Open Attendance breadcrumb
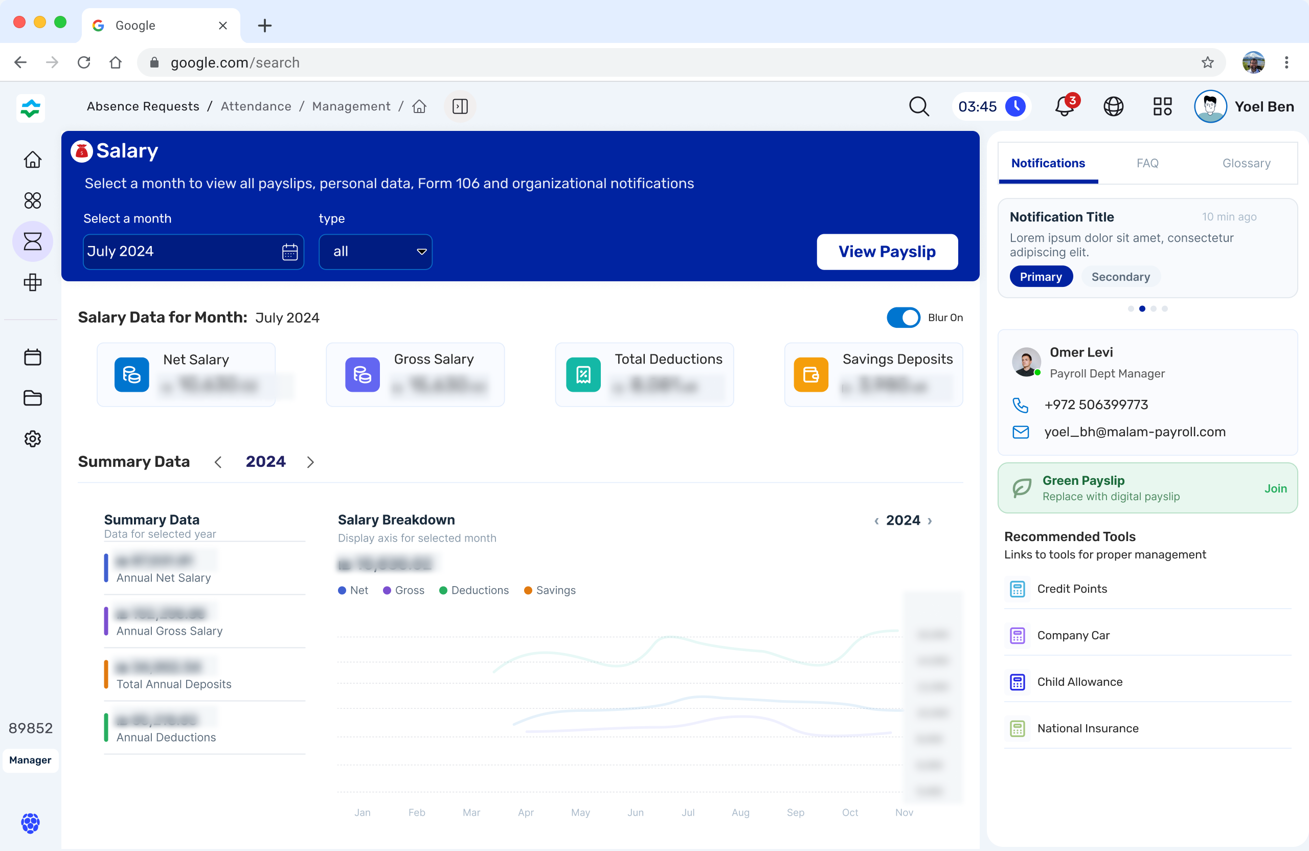Image resolution: width=1309 pixels, height=851 pixels. 256,106
